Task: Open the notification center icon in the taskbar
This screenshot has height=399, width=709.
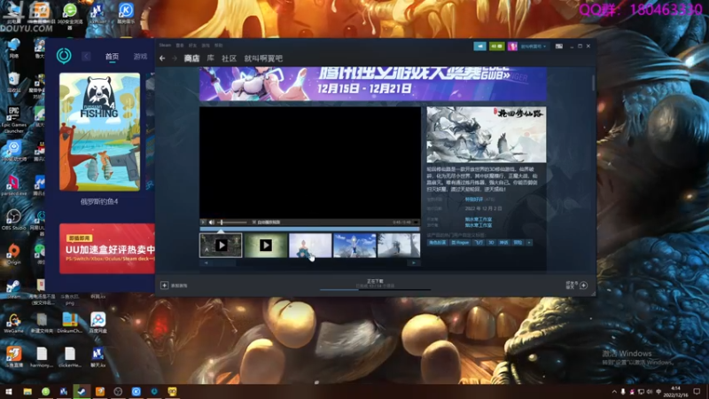Action: pos(697,391)
